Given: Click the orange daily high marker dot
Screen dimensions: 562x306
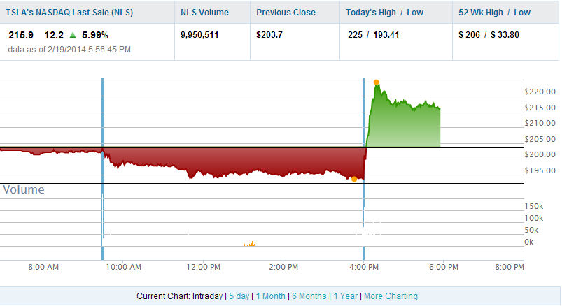Looking at the screenshot, I should [x=376, y=82].
